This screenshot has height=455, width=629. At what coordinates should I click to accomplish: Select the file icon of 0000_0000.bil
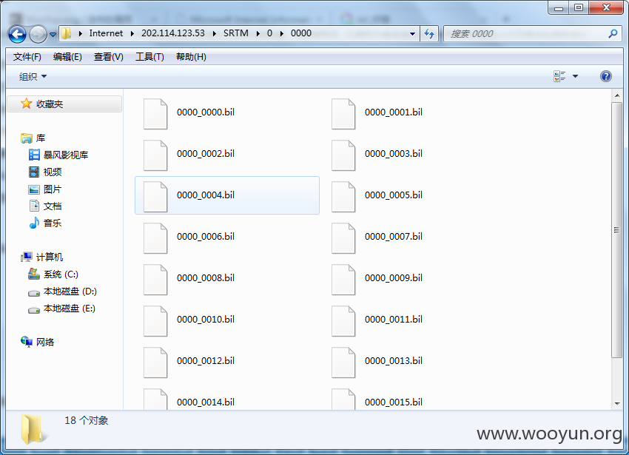click(155, 114)
